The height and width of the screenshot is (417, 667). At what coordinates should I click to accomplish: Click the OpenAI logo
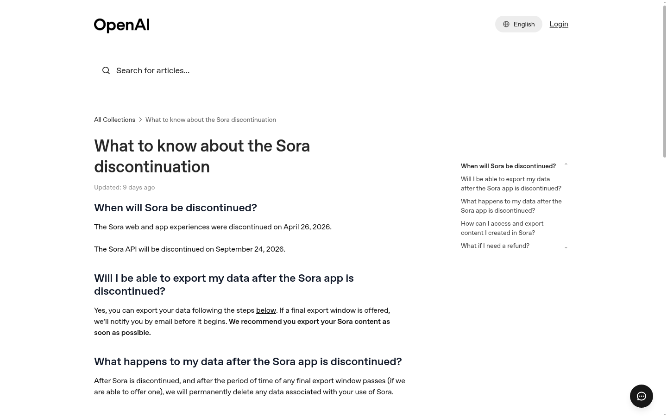coord(121,25)
